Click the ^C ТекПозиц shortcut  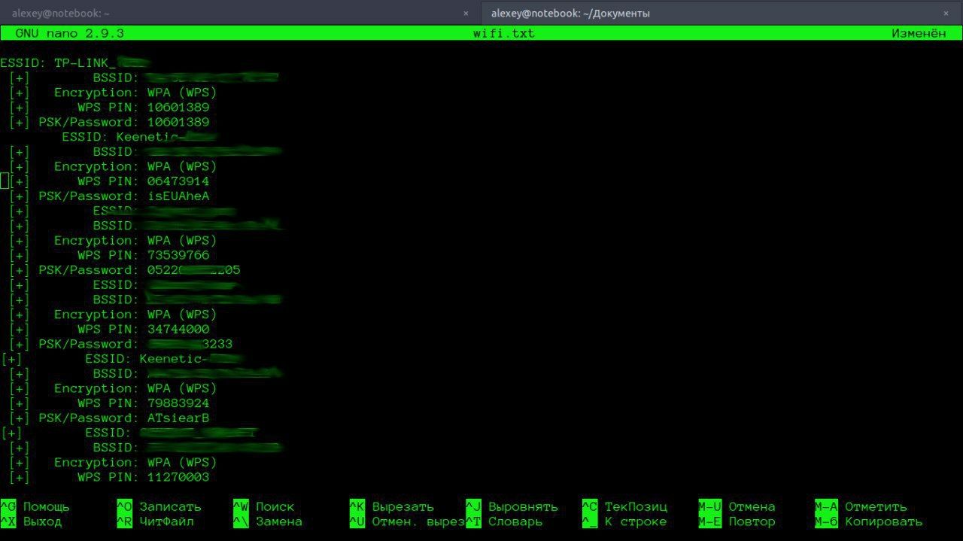click(x=624, y=506)
